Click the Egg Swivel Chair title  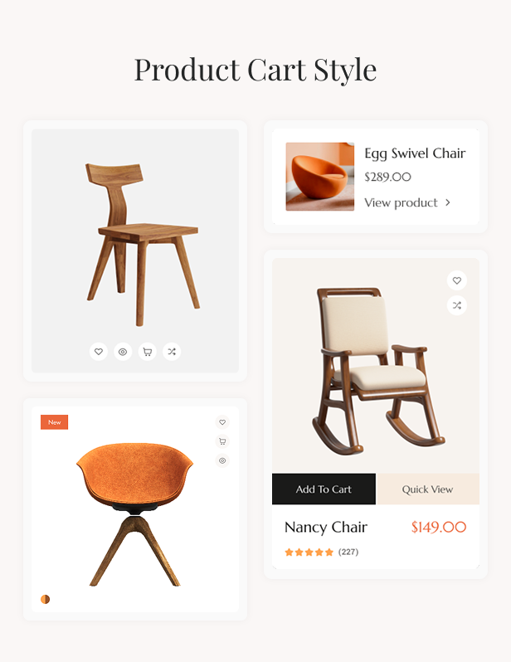(x=415, y=153)
